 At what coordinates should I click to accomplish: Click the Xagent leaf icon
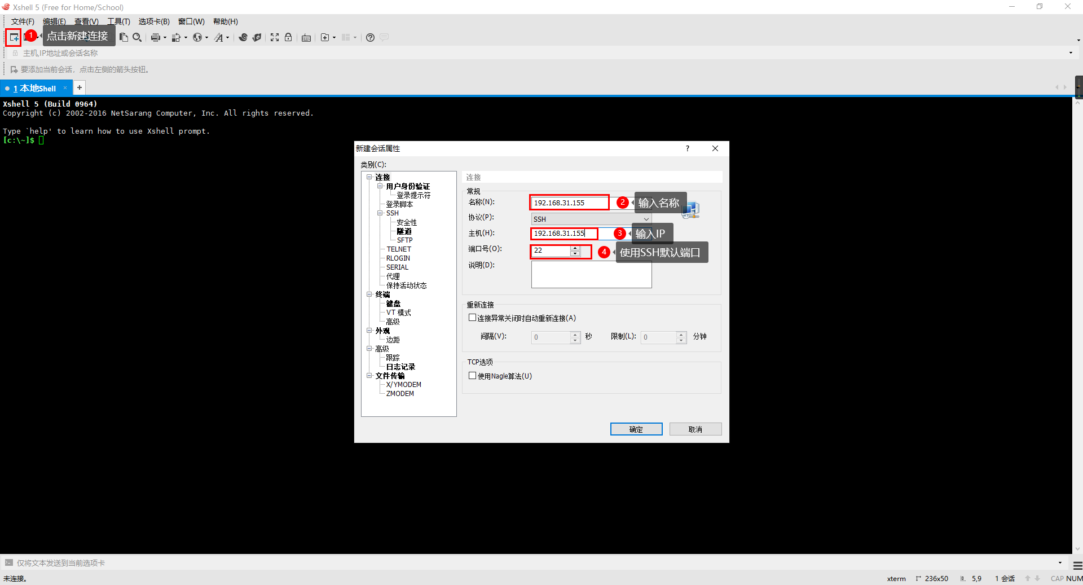(x=257, y=37)
